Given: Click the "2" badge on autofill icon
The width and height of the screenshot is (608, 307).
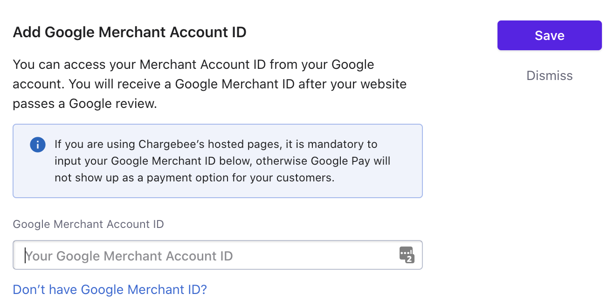Looking at the screenshot, I should tap(409, 259).
